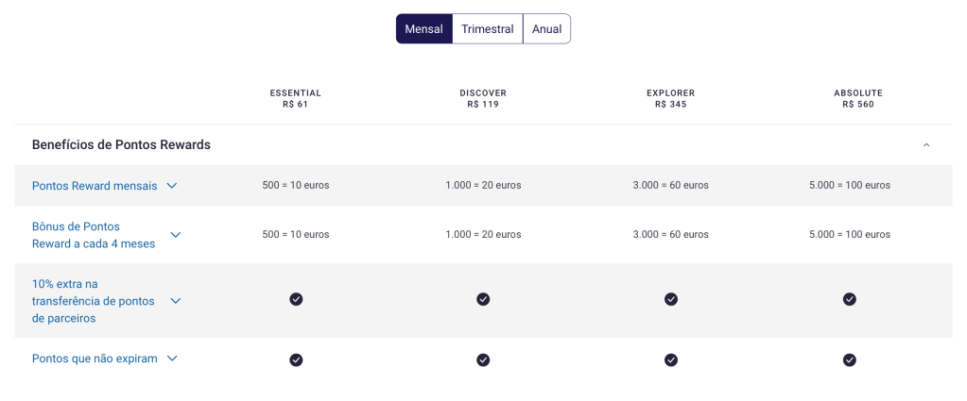Expand Bônus de Pontos Reward chevron

coord(176,235)
